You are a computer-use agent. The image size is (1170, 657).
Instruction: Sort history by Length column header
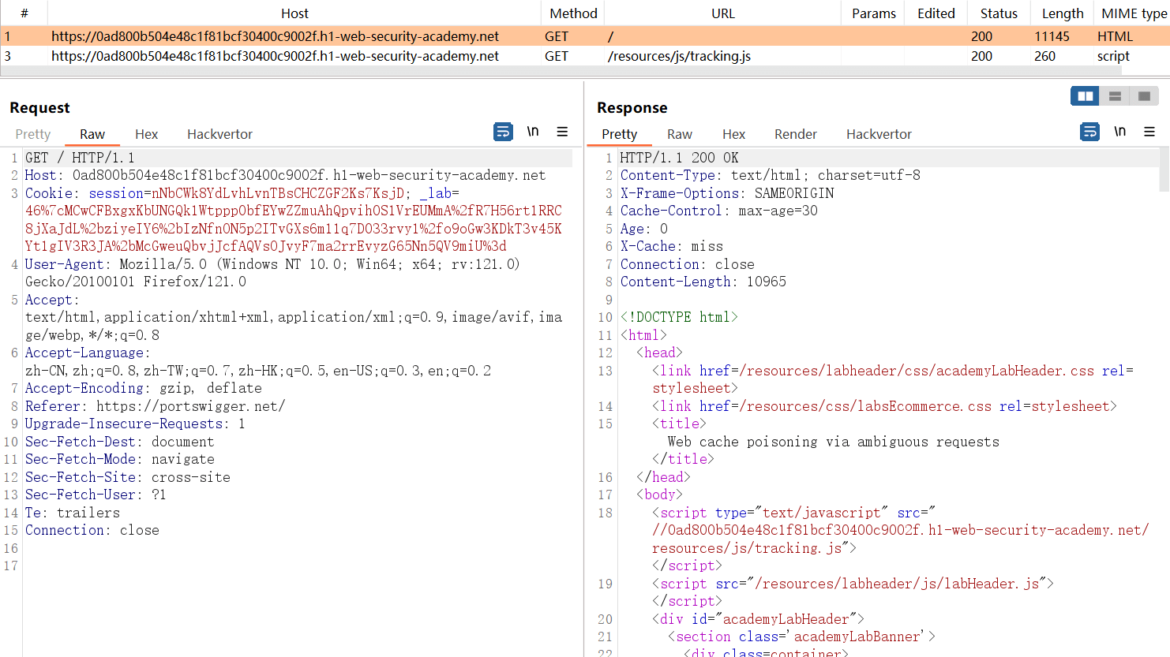click(x=1062, y=13)
